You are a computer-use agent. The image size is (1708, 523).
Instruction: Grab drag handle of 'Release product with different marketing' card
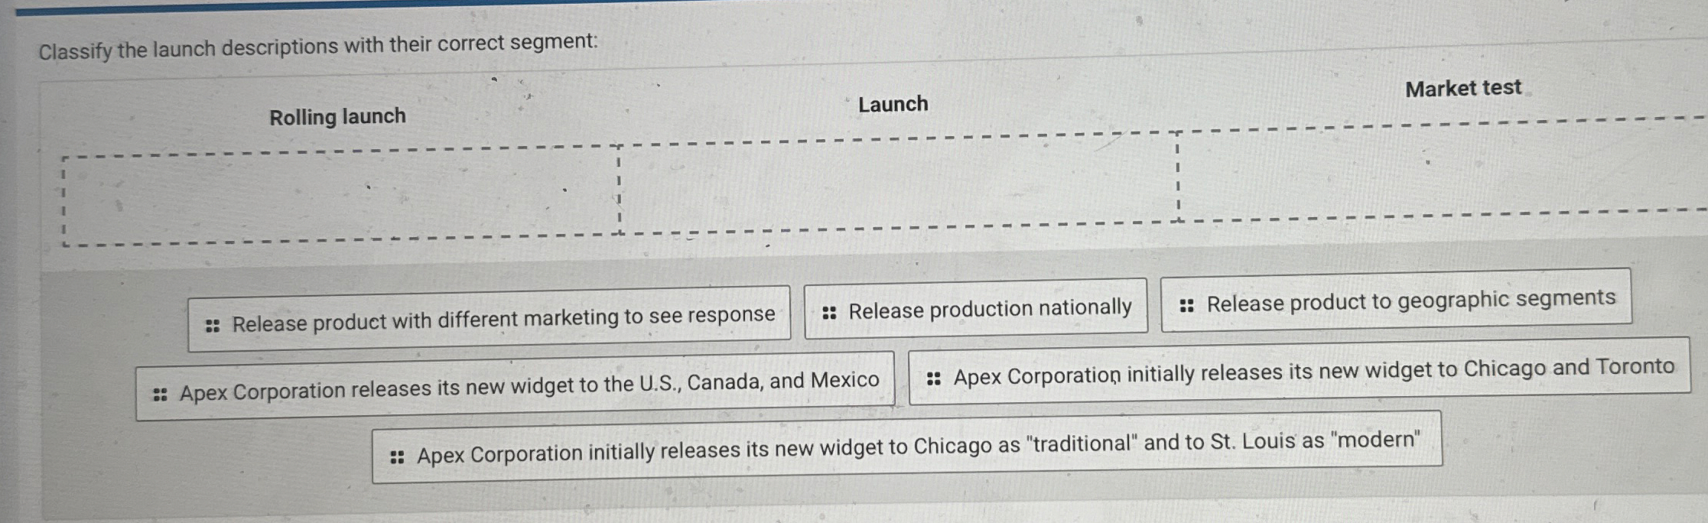(213, 326)
